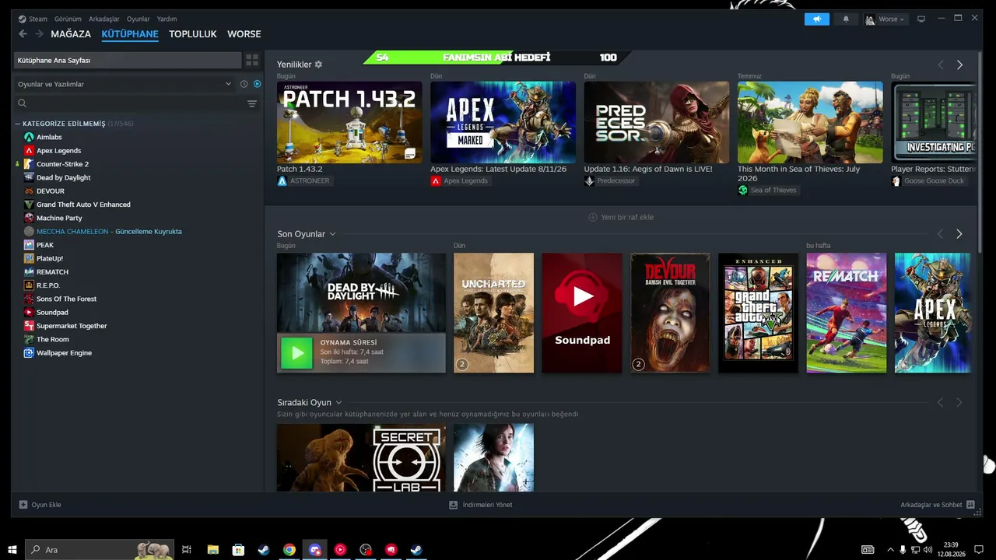Viewport: 996px width, 560px height.
Task: Open İndirmeleri Yönet
Action: coord(481,505)
